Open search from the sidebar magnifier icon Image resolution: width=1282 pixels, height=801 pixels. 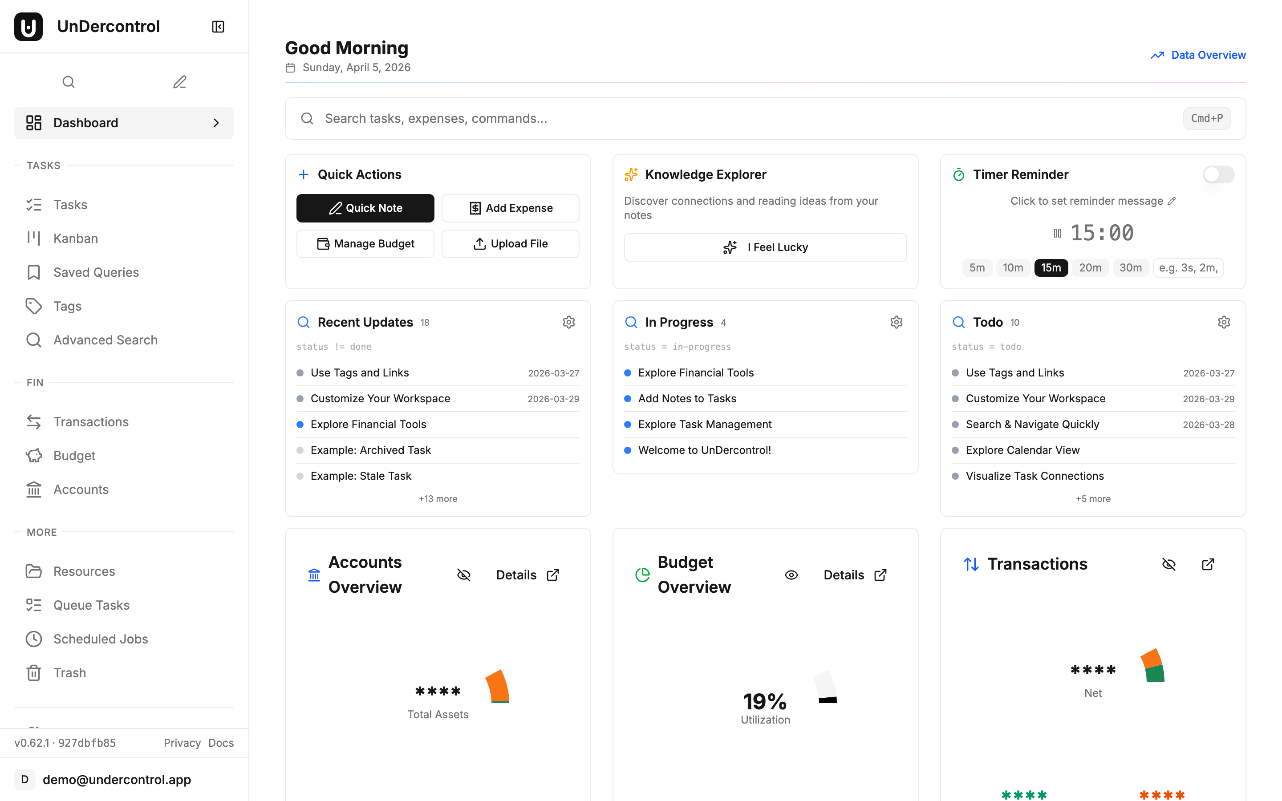click(69, 81)
